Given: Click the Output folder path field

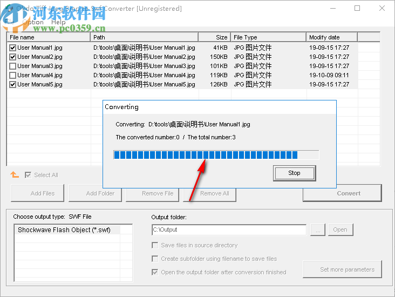Looking at the screenshot, I should click(x=229, y=230).
